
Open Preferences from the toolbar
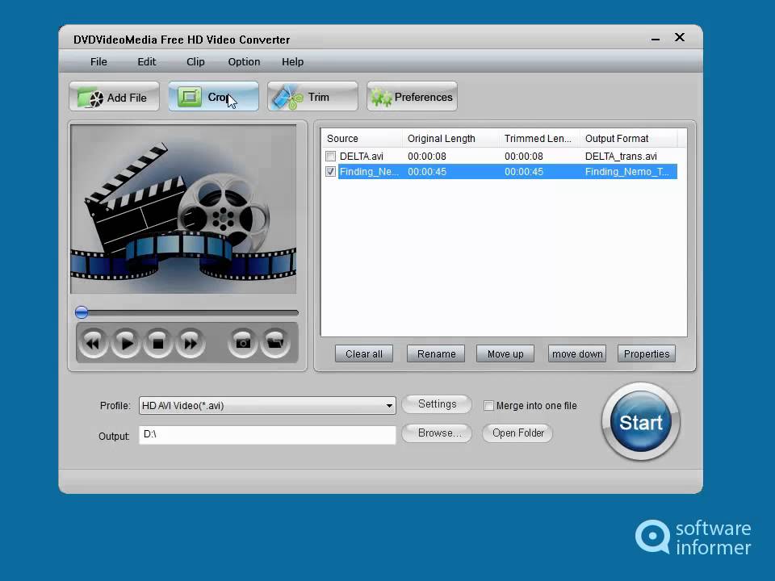[413, 97]
